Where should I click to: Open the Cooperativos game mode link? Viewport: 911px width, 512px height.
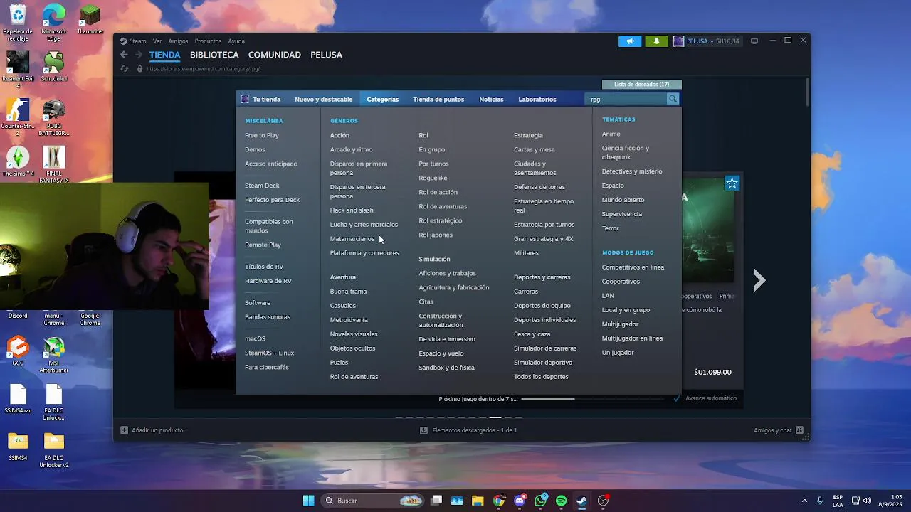pos(621,282)
